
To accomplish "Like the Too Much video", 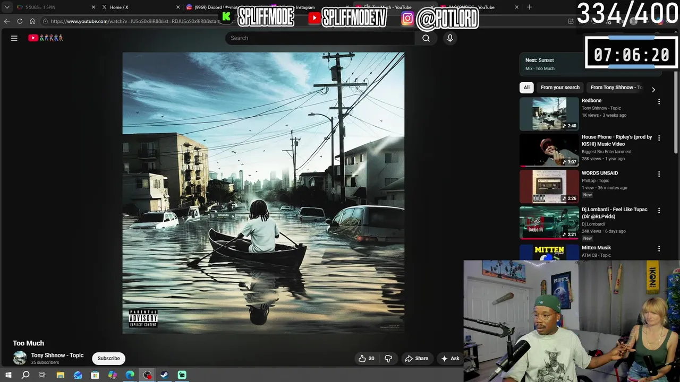I will [366, 359].
